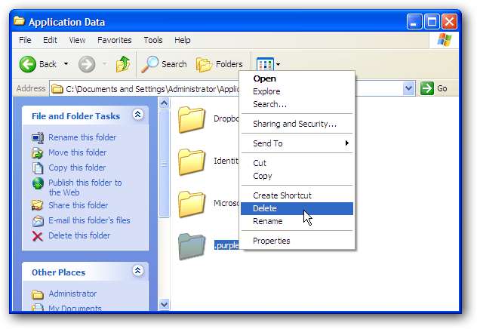Click the red X Delete folder icon

(x=38, y=236)
